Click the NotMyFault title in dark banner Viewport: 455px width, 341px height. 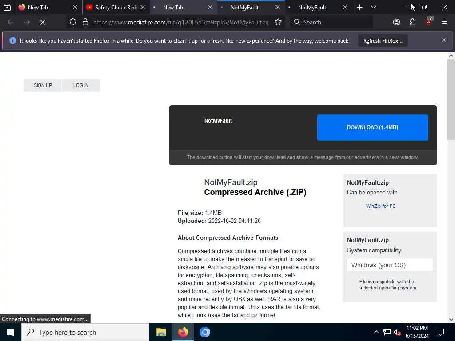218,121
